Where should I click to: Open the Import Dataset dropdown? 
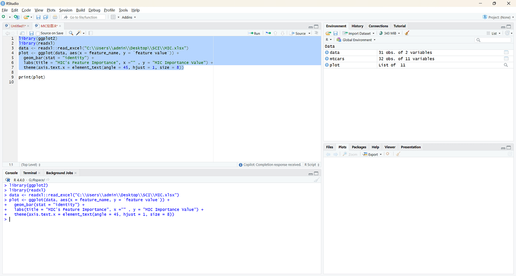pos(358,33)
